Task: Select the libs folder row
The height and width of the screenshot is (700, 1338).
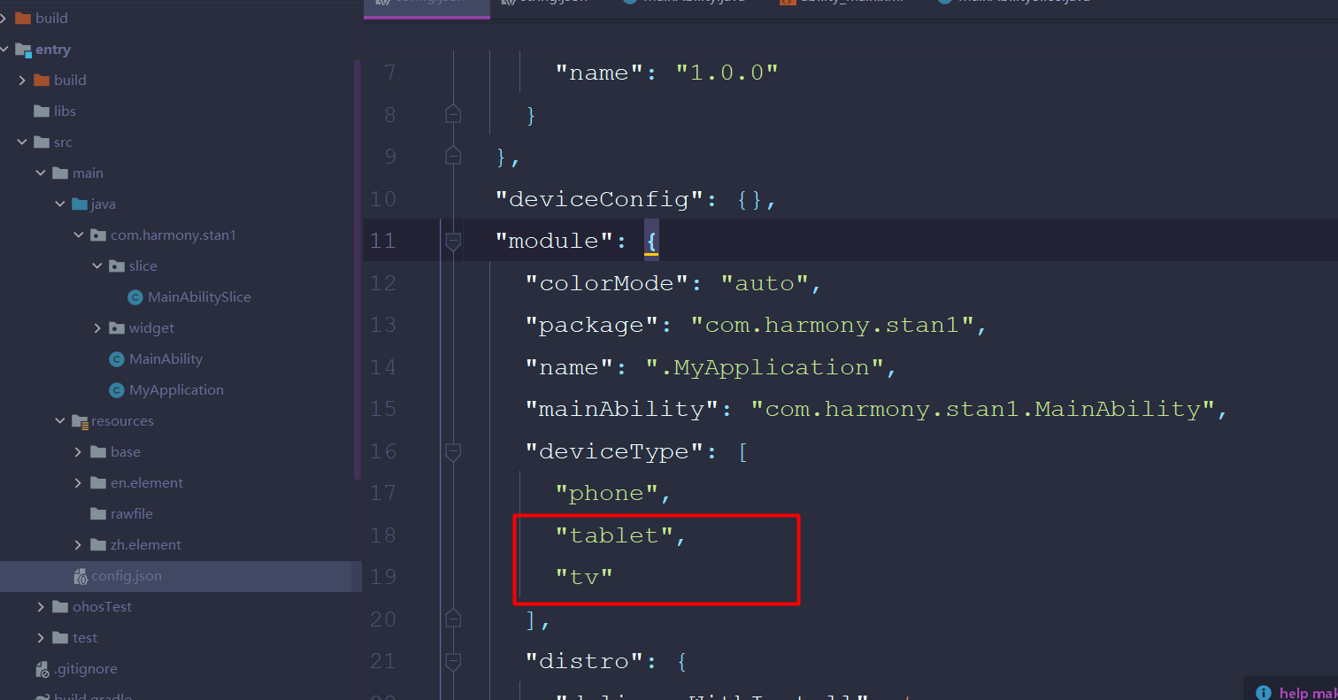Action: (x=181, y=111)
